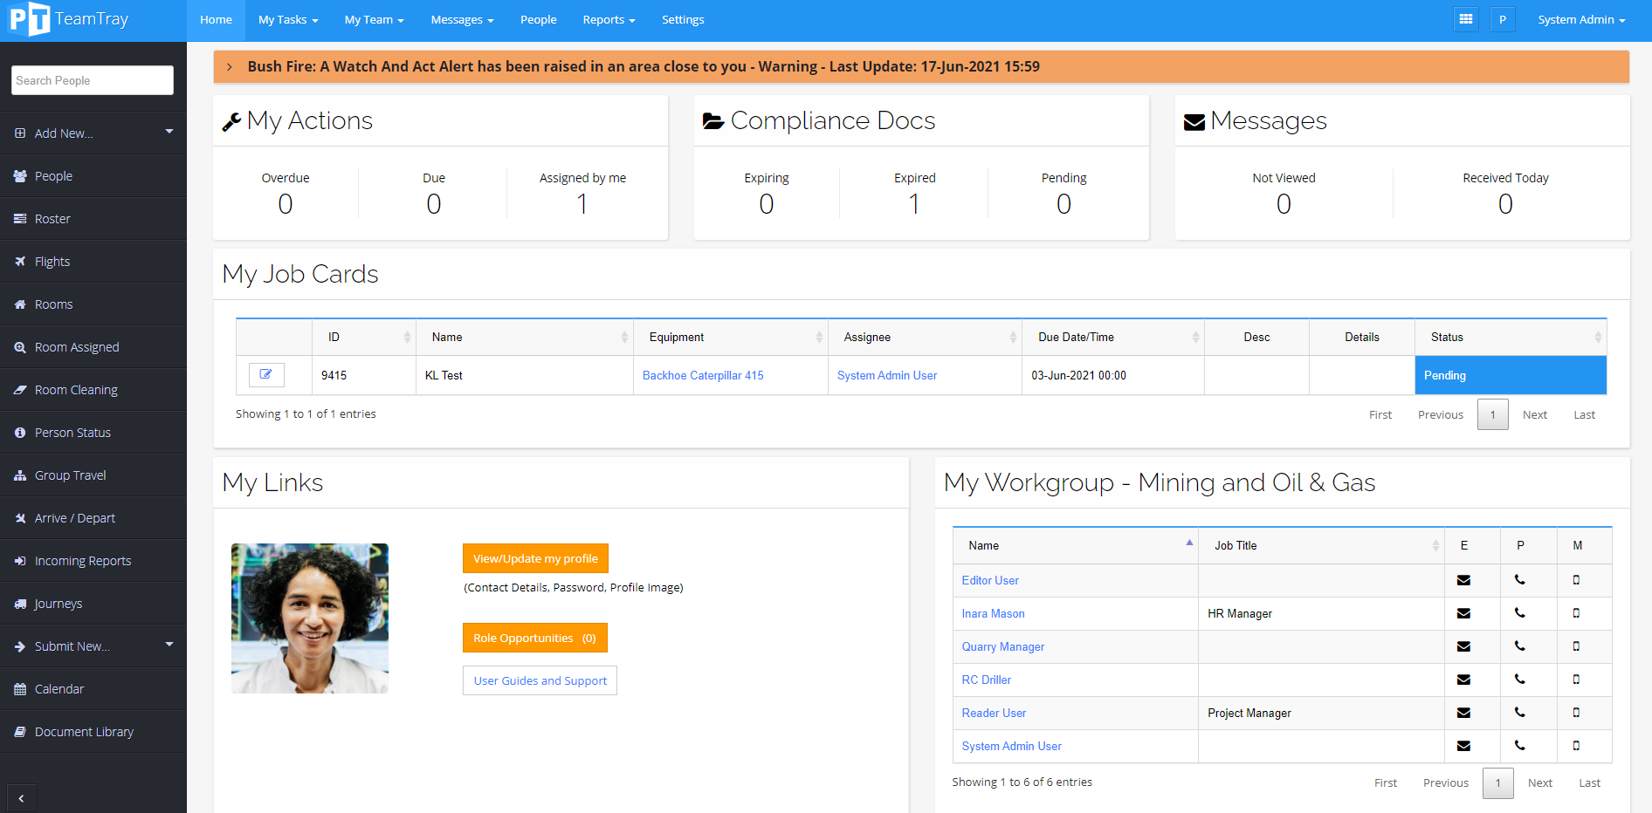1652x813 pixels.
Task: Click the email icon for System Admin User
Action: pyautogui.click(x=1464, y=746)
